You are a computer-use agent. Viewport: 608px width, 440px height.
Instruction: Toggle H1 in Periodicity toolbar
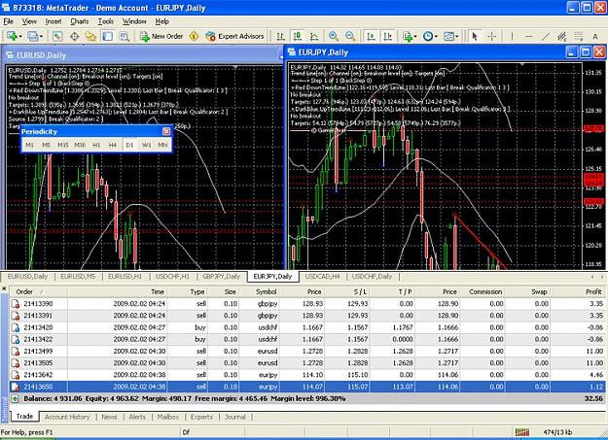(x=96, y=145)
